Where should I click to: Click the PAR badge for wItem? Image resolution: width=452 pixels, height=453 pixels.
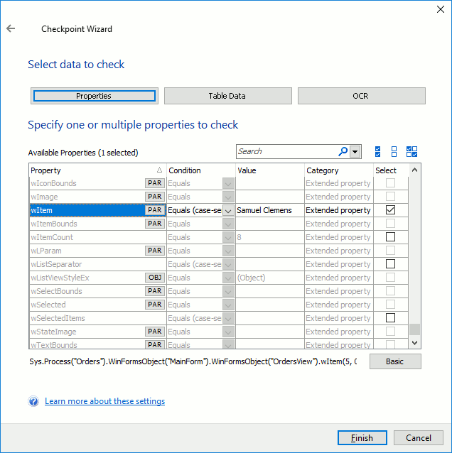[155, 210]
